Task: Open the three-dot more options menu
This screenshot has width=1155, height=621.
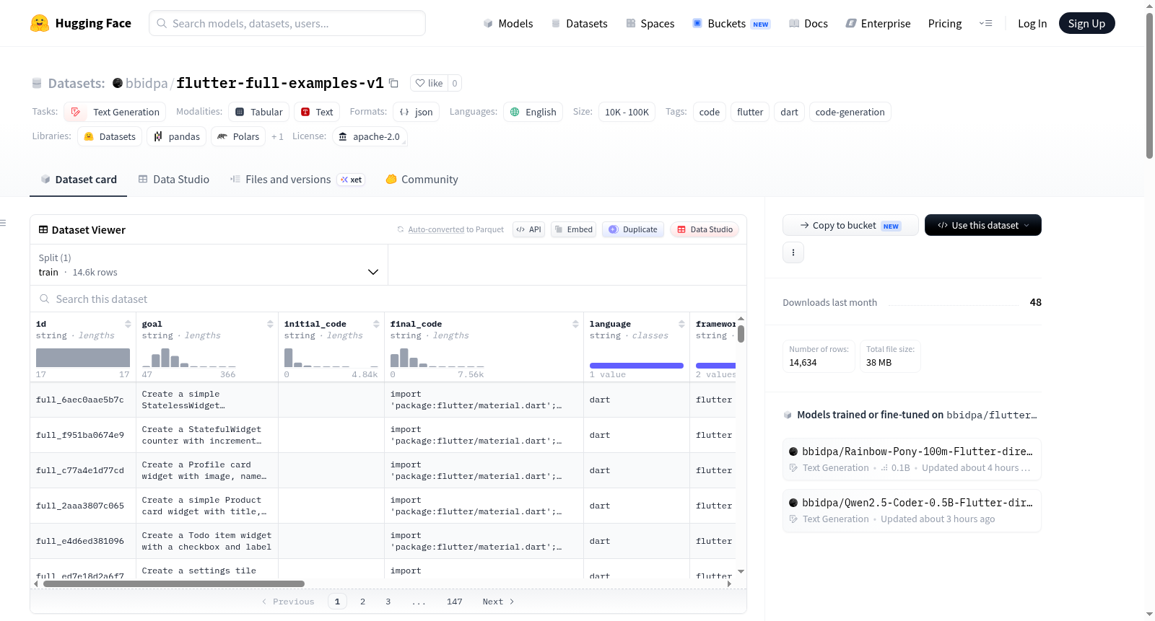Action: 793,252
